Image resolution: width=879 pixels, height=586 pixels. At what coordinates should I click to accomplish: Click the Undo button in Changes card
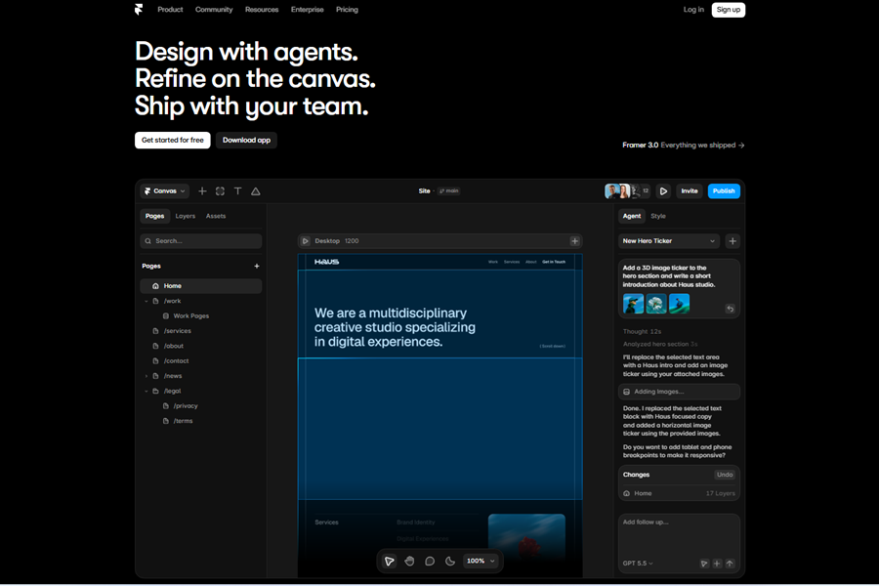click(x=725, y=475)
